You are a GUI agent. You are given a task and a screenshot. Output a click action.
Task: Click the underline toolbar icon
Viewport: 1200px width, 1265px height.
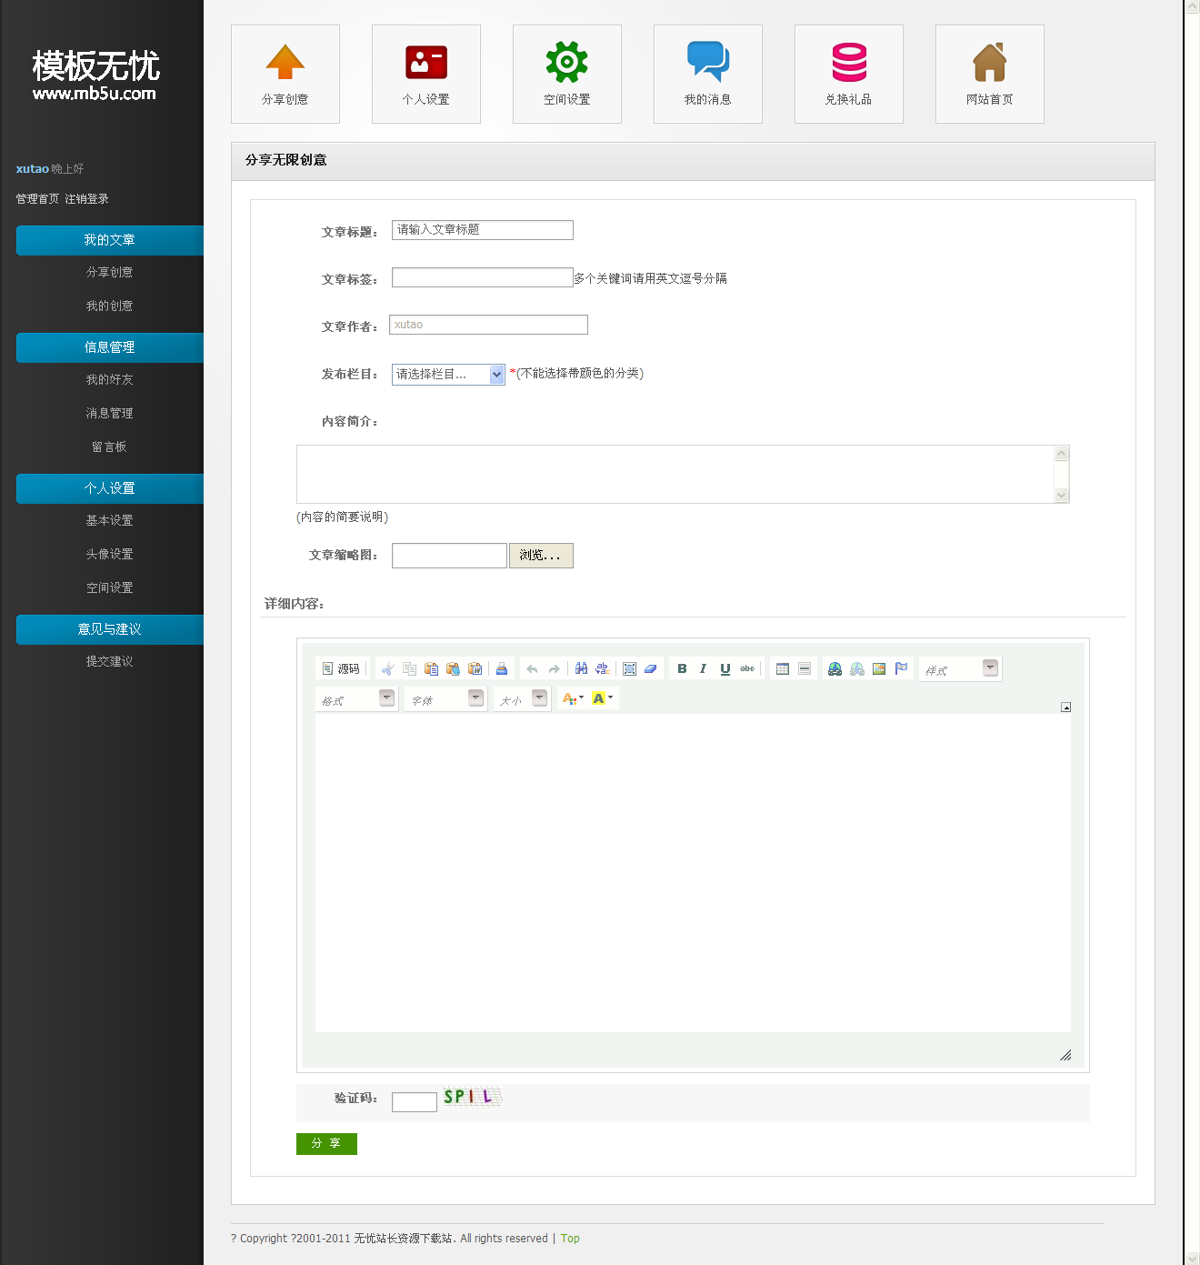[725, 668]
